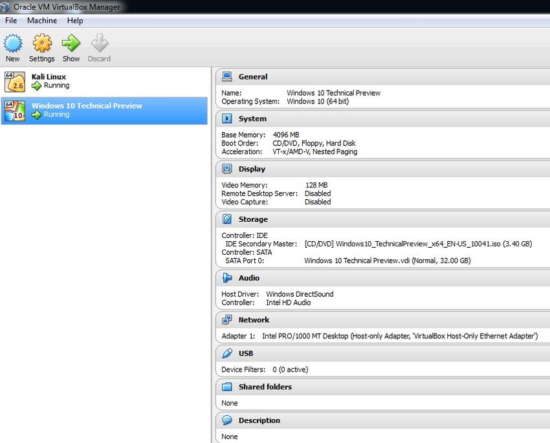Open Settings via the gear icon
Image resolution: width=550 pixels, height=443 pixels.
42,43
